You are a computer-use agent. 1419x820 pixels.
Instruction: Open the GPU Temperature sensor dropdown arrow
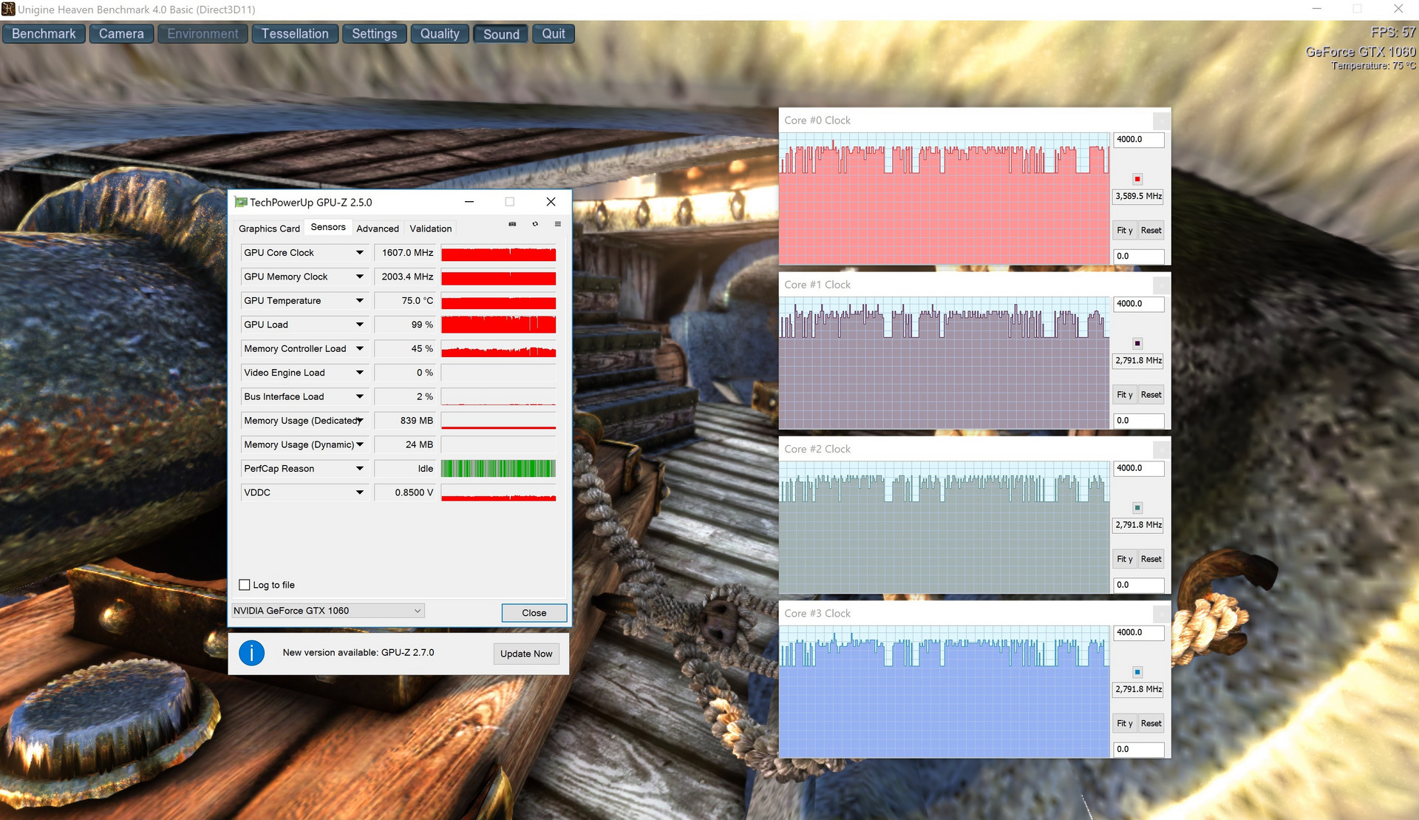359,301
